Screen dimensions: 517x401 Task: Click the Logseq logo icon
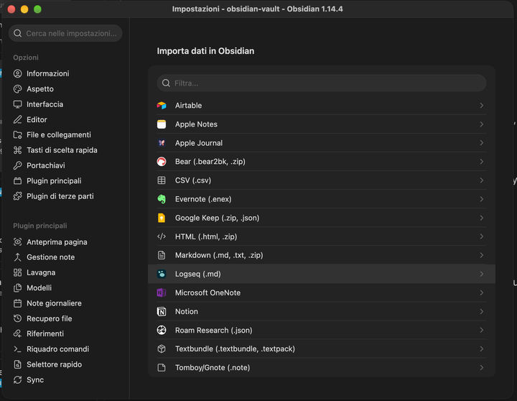pos(162,274)
